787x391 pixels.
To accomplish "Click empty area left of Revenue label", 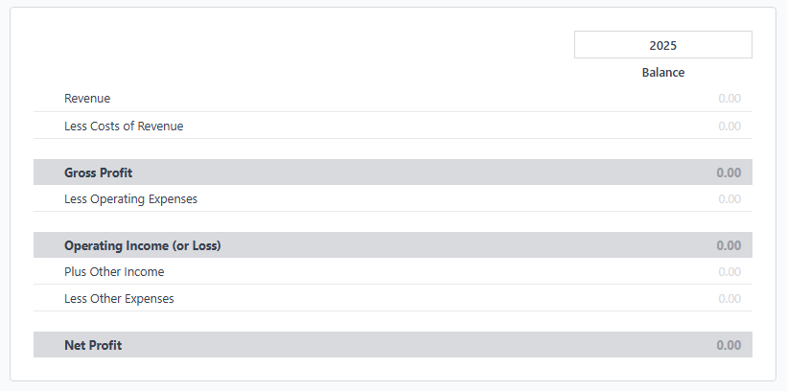I will 49,99.
